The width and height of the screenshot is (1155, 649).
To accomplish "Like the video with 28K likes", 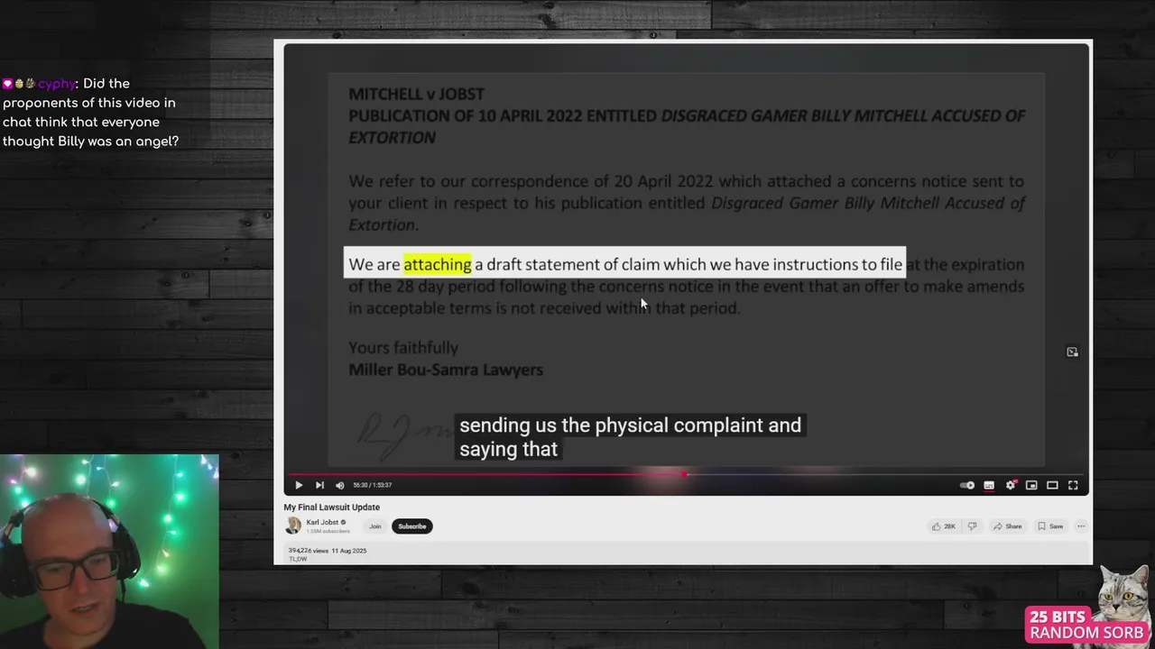I will [944, 526].
